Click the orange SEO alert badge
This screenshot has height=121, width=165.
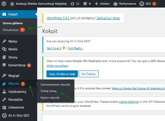[x=154, y=4]
